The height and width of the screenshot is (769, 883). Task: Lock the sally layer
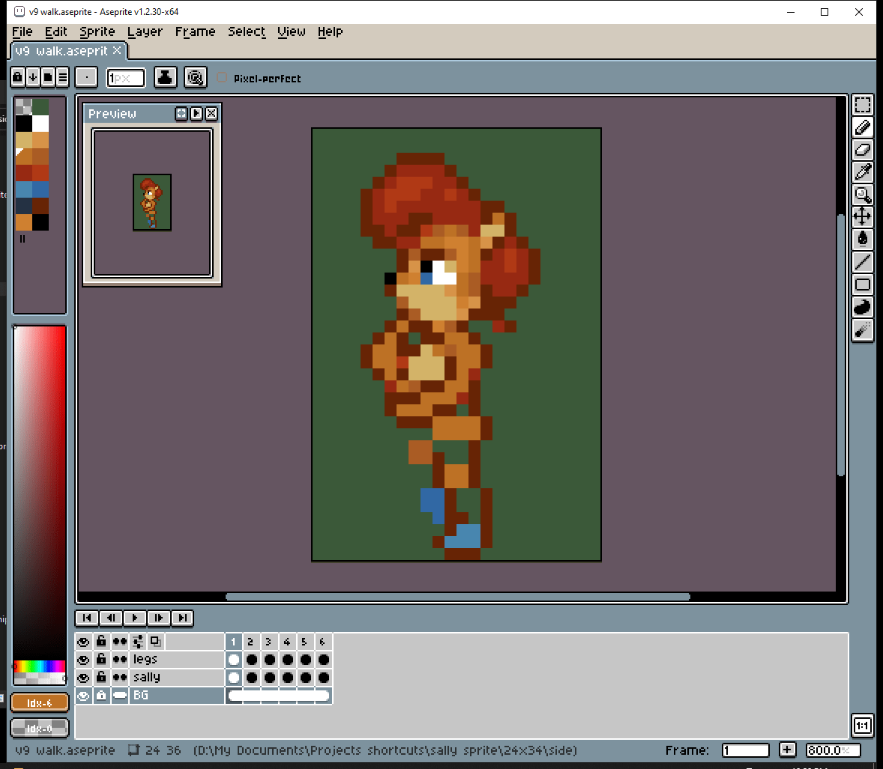[x=101, y=678]
